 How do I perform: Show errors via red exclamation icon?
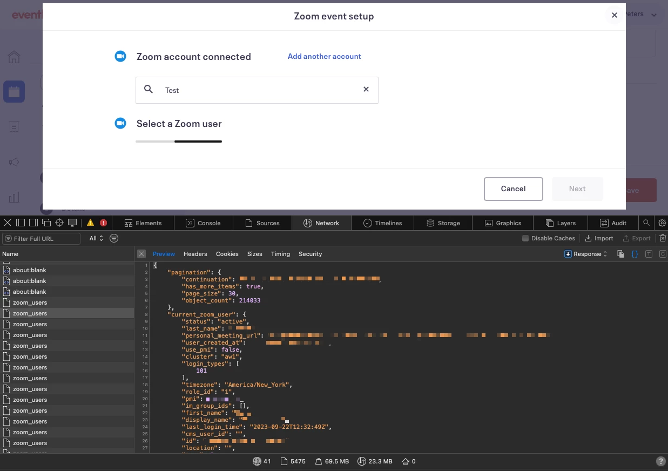click(103, 223)
